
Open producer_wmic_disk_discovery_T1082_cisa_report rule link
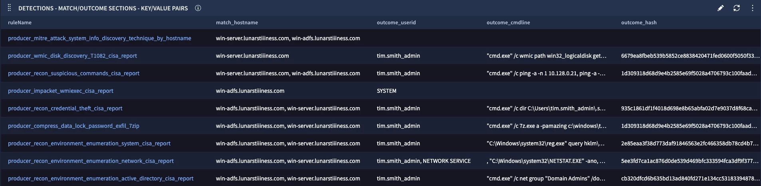[72, 56]
